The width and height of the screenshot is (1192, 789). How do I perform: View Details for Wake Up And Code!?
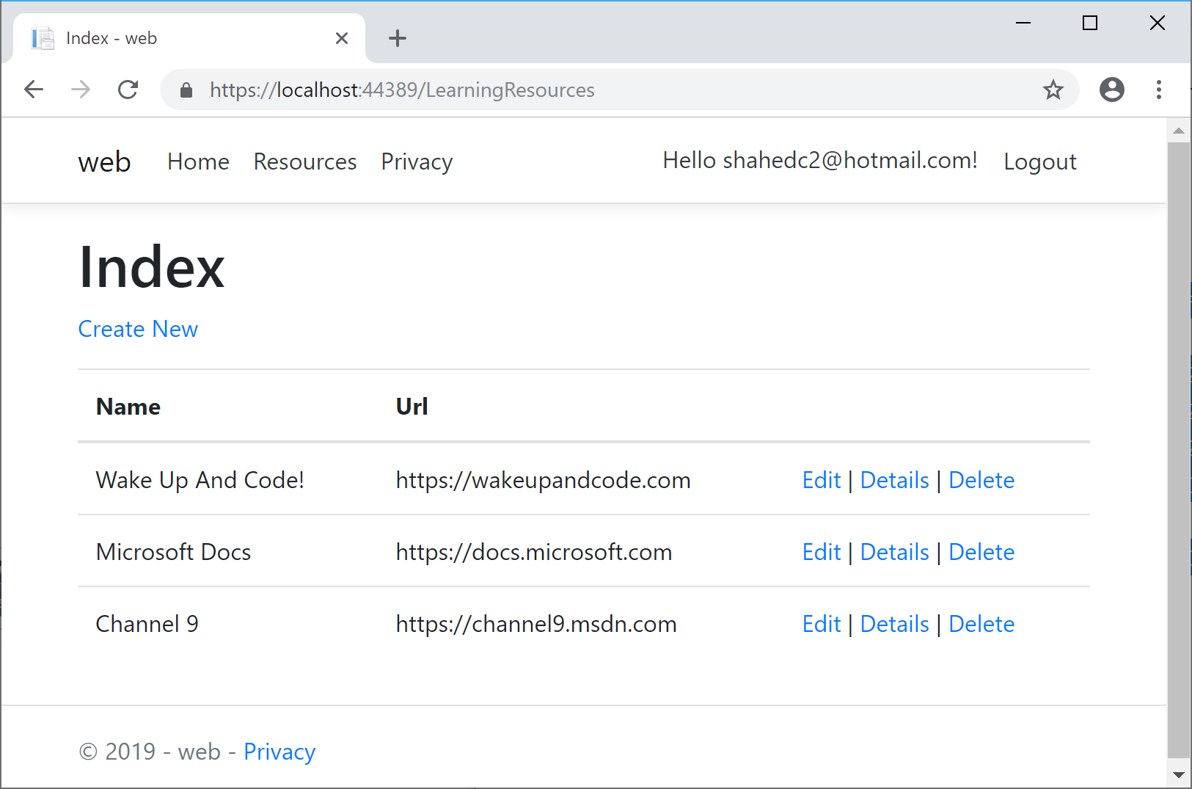pos(895,480)
